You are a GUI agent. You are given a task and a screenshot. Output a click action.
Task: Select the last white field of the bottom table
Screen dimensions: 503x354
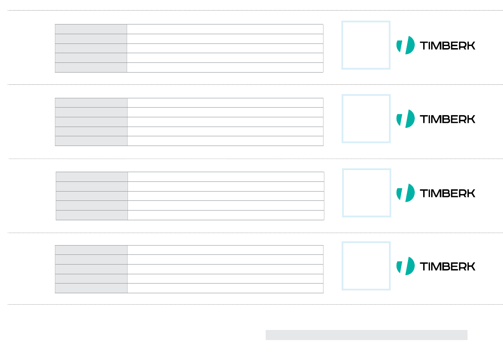pos(225,288)
